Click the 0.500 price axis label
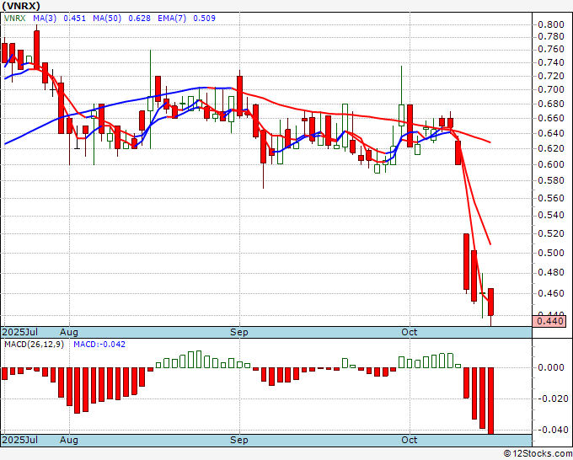 (551, 253)
